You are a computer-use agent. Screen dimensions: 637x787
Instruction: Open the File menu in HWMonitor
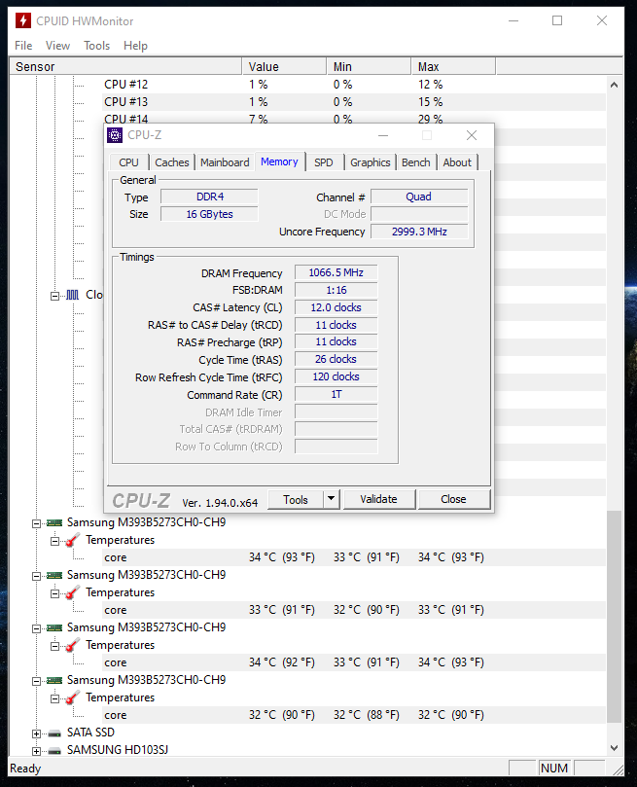click(x=23, y=46)
